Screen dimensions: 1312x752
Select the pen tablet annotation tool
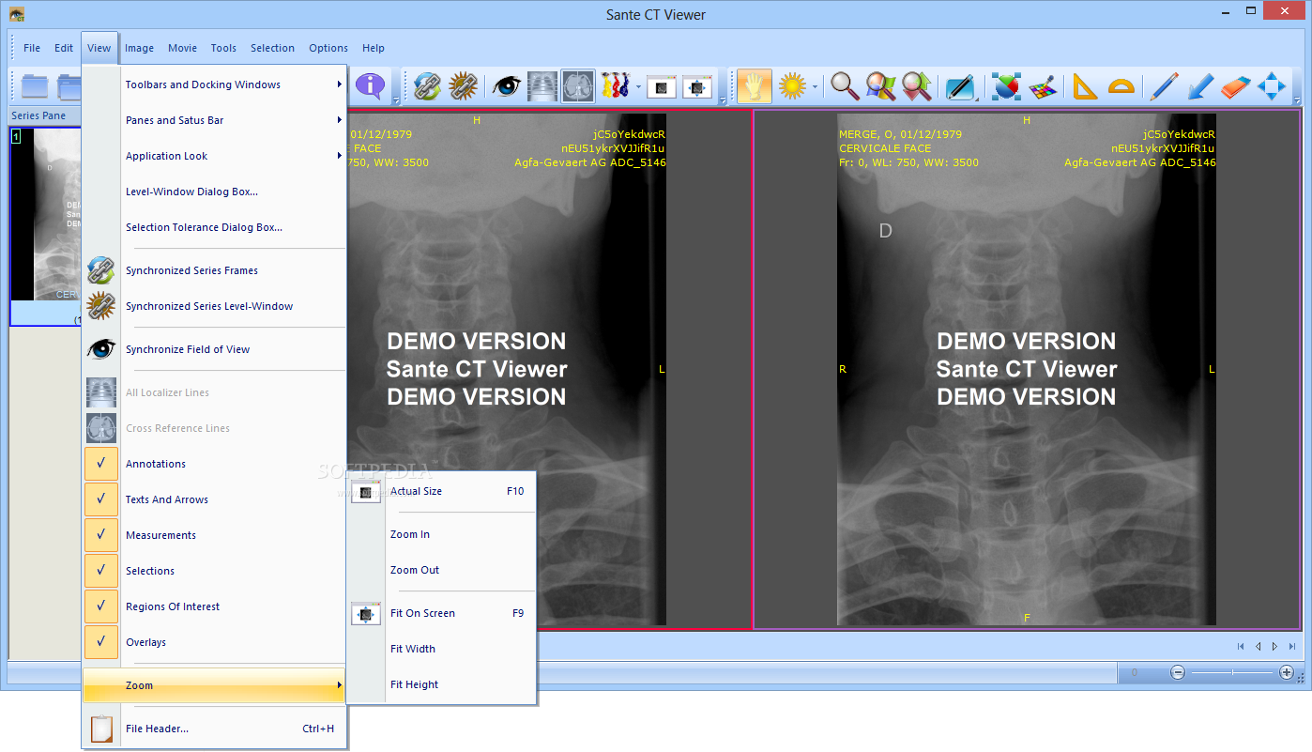(x=960, y=86)
